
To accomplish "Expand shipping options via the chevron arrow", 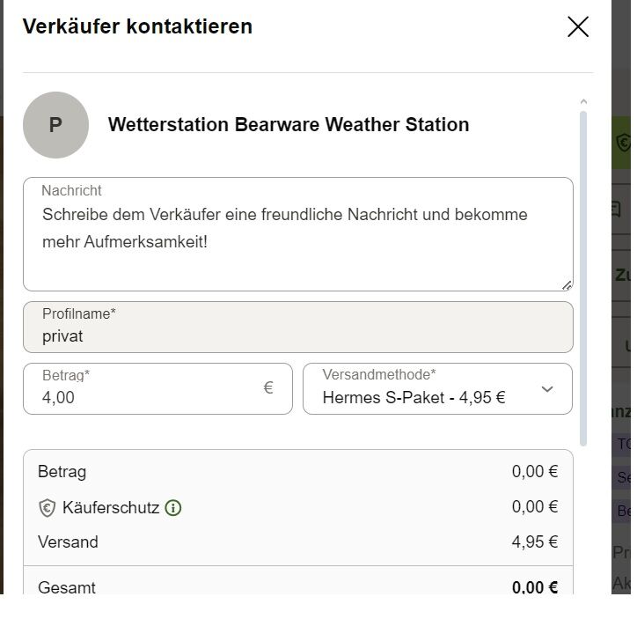I will (x=547, y=389).
